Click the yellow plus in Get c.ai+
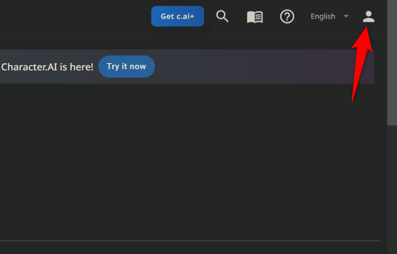This screenshot has width=397, height=254. [x=192, y=17]
